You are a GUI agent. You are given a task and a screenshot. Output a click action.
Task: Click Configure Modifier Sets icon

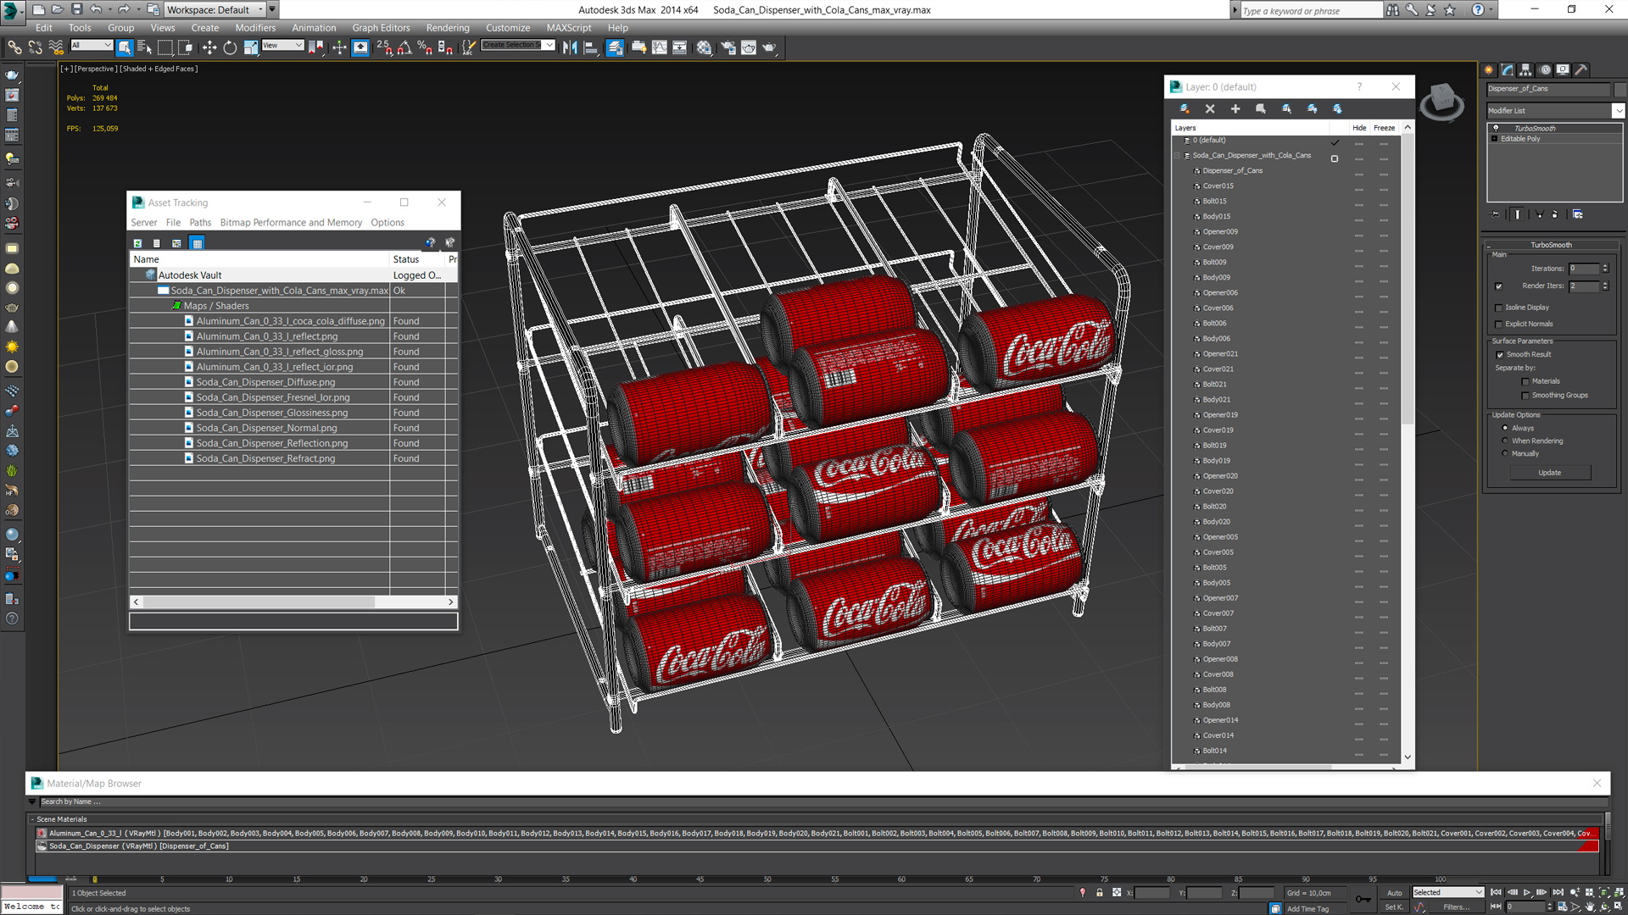[x=1578, y=214]
